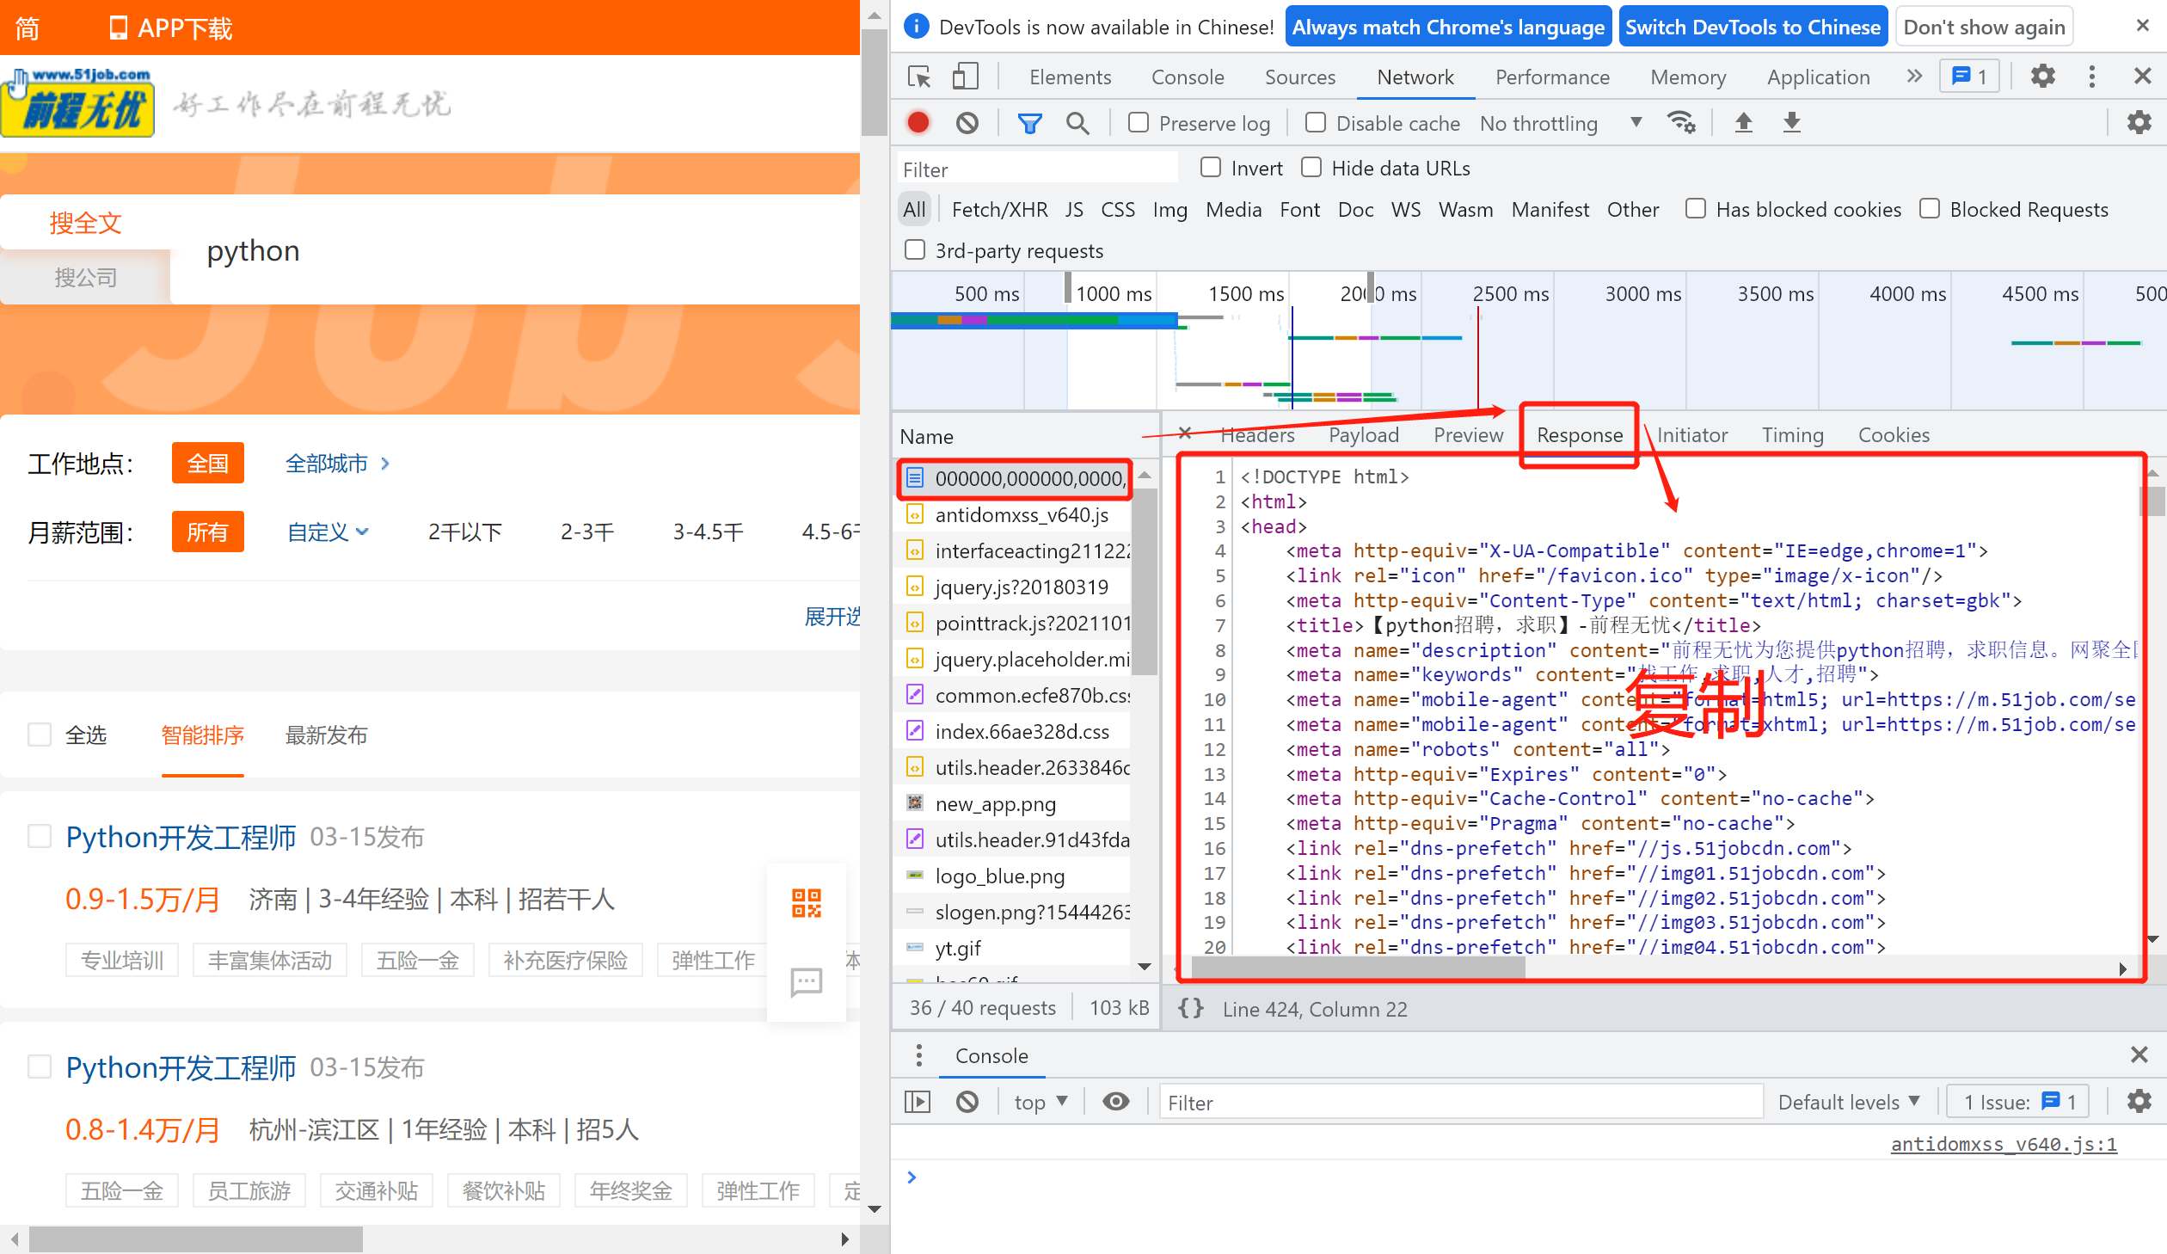Click Always match Chrome's language button
This screenshot has height=1254, width=2167.
pos(1448,27)
